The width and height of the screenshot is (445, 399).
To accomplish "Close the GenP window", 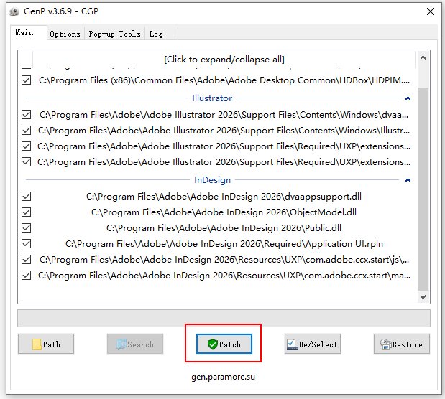I will point(431,11).
